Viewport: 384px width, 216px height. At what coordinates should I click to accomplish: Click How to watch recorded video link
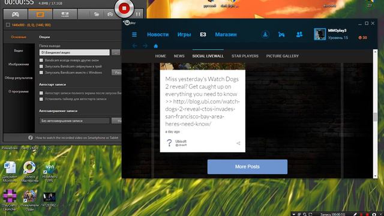tap(77, 138)
